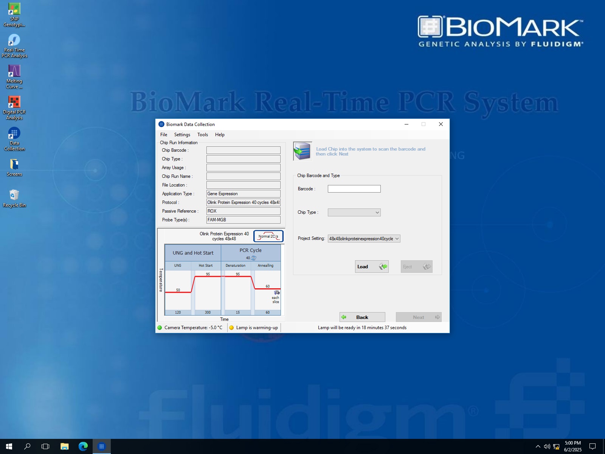Launch Microsoft Edge from the taskbar

coord(82,446)
